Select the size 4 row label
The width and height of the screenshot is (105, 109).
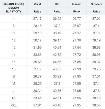(x=14, y=19)
